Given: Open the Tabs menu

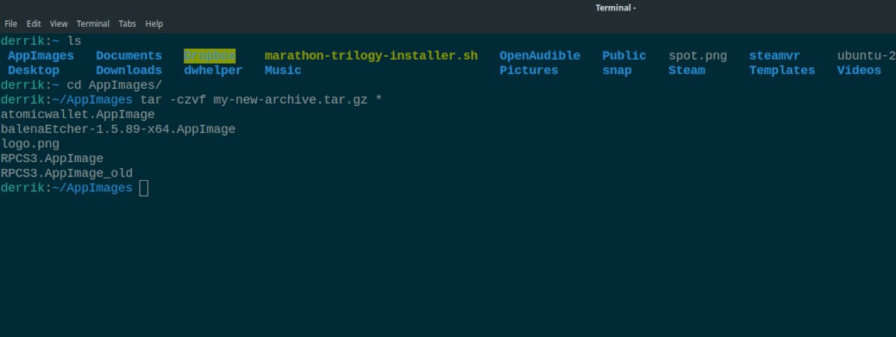Looking at the screenshot, I should (x=127, y=24).
